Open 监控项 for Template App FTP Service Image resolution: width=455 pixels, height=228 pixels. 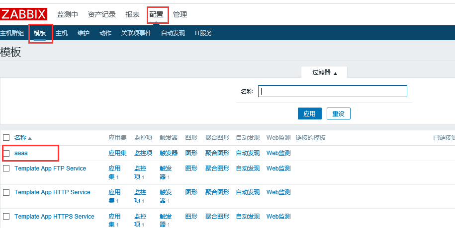(x=140, y=172)
